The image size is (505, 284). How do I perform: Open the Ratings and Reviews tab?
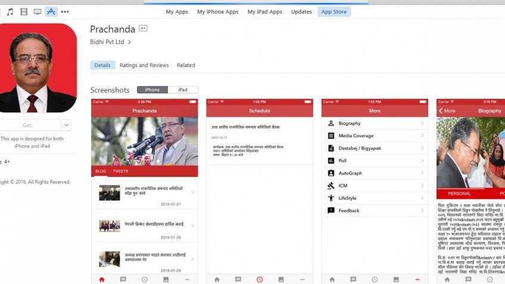(x=144, y=65)
